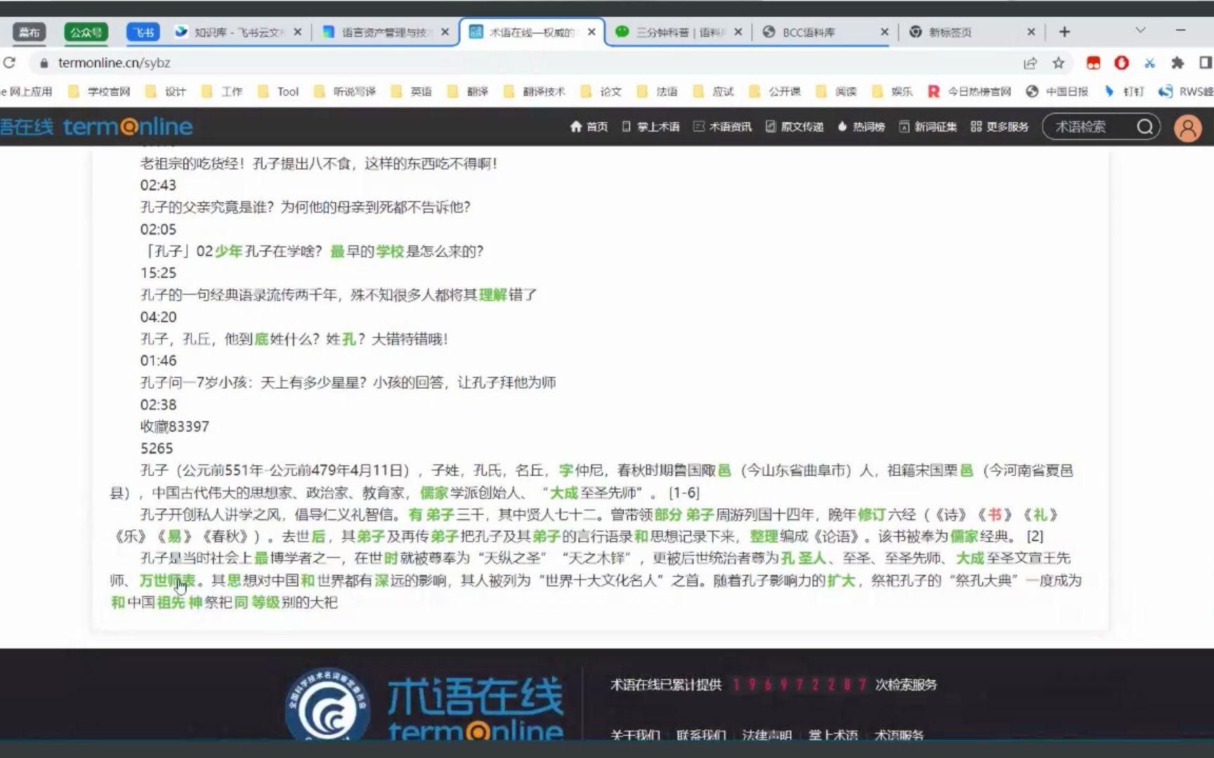Click the share page icon in address bar
Viewport: 1214px width, 758px height.
point(1030,63)
